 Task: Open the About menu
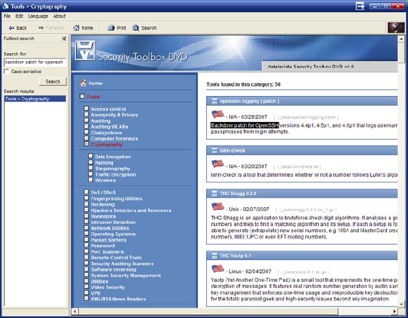click(59, 16)
